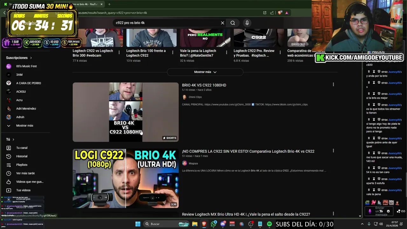
Task: Expand Tú section chevron
Action: click(13, 139)
